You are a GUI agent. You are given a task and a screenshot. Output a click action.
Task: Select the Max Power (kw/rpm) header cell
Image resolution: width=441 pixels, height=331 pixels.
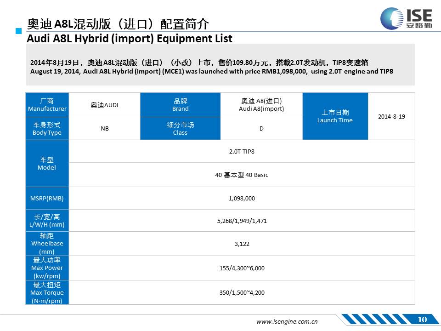coord(47,268)
